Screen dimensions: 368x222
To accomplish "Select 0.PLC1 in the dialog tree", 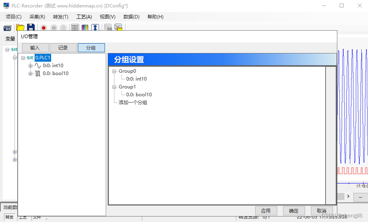I will pos(43,58).
